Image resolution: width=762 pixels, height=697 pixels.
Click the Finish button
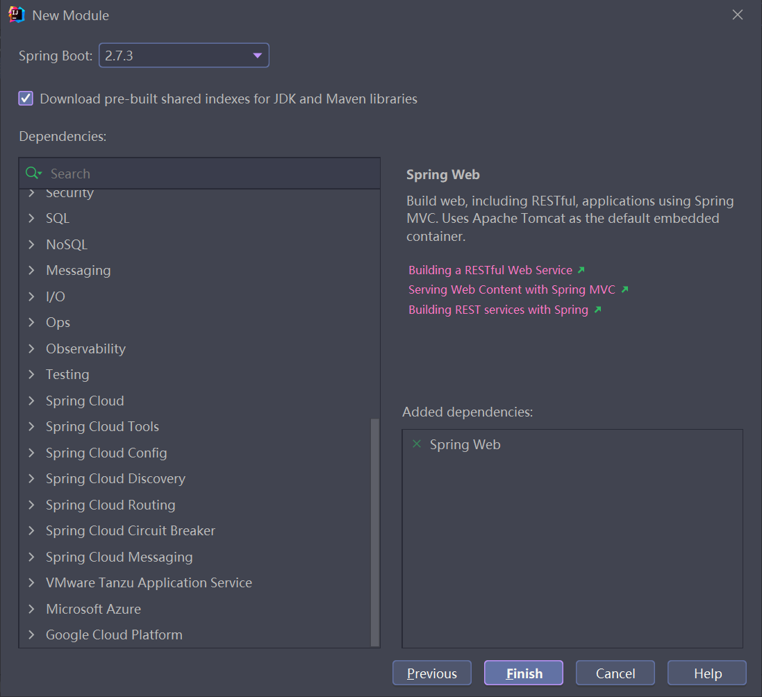coord(524,673)
